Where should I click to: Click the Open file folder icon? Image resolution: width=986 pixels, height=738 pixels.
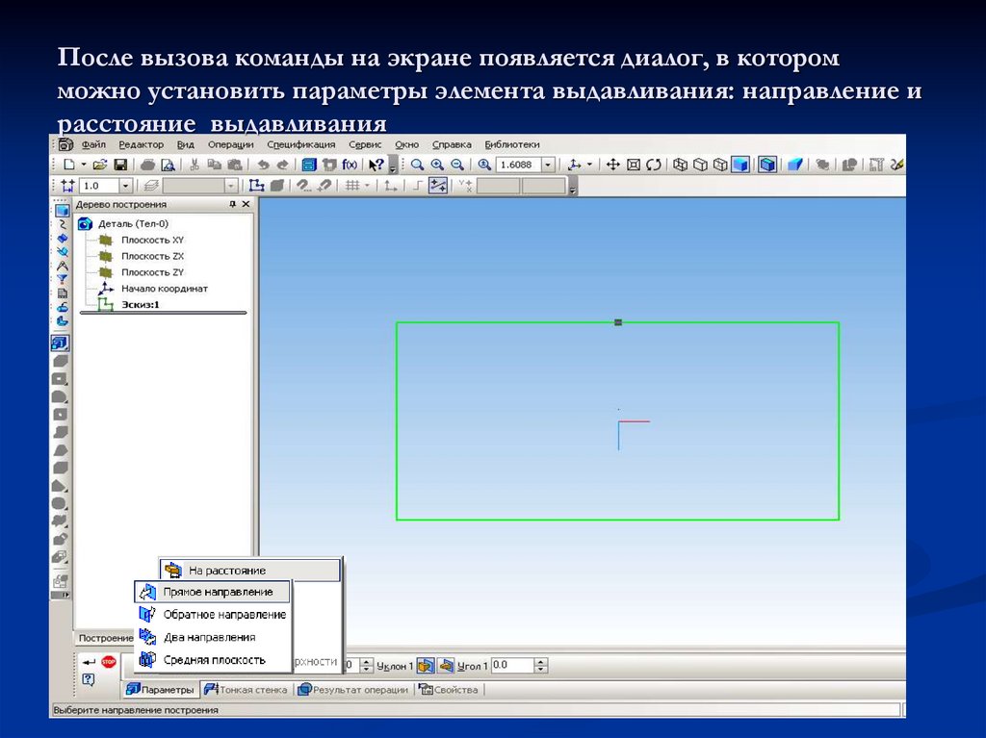click(100, 165)
